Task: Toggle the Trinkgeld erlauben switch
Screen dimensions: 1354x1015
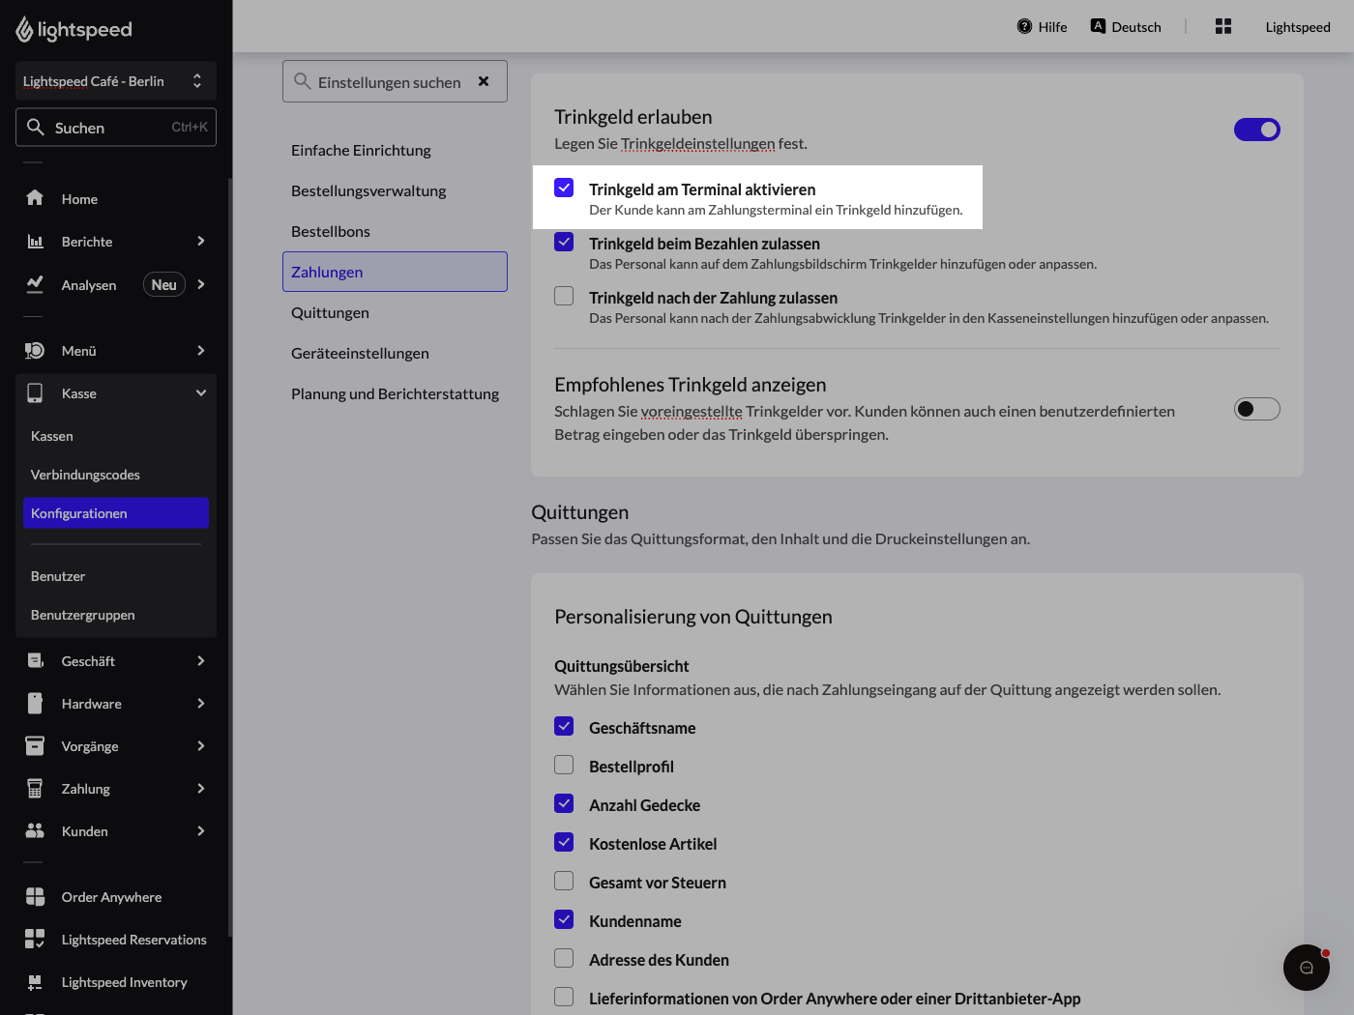Action: tap(1257, 130)
